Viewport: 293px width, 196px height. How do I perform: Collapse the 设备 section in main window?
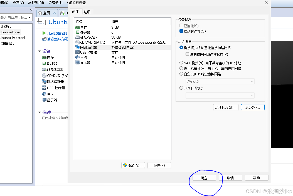coord(40,51)
